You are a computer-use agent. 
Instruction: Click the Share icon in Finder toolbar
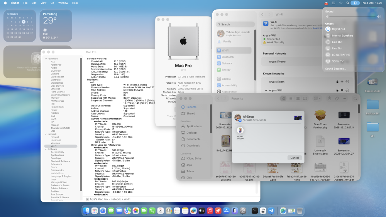[x=329, y=99]
